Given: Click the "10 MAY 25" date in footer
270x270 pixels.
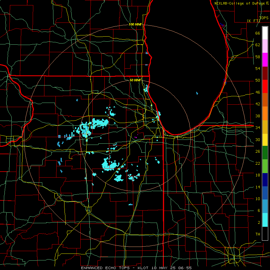Looking at the screenshot, I should tap(163, 268).
